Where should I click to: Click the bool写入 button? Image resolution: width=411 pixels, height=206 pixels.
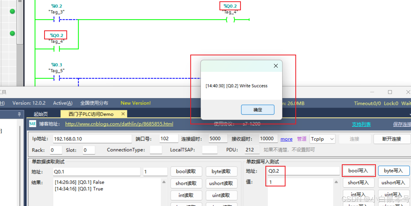(358, 171)
